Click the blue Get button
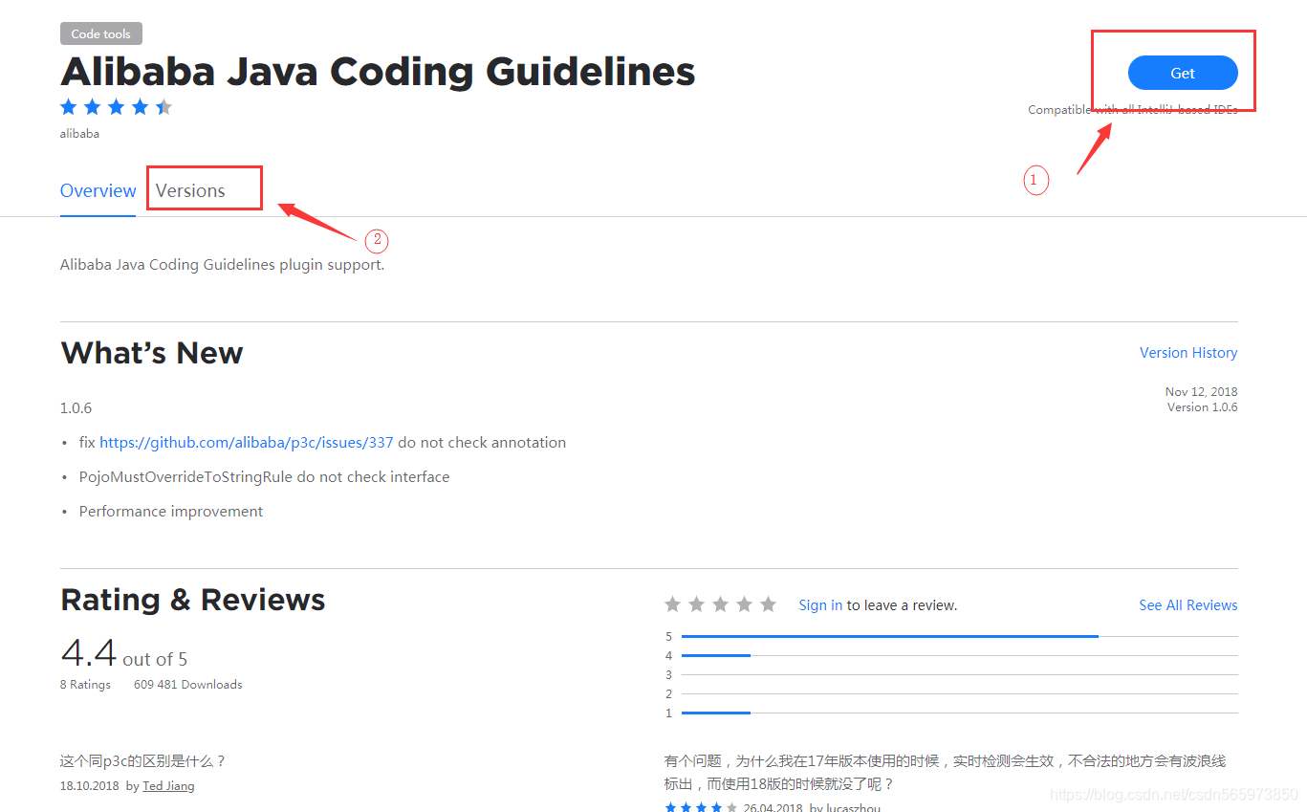 [x=1183, y=73]
